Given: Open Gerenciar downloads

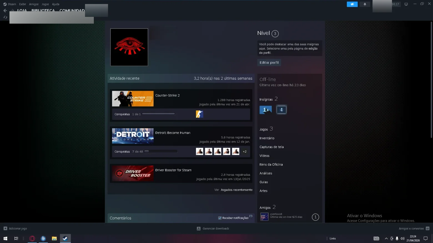Looking at the screenshot, I should point(213,228).
